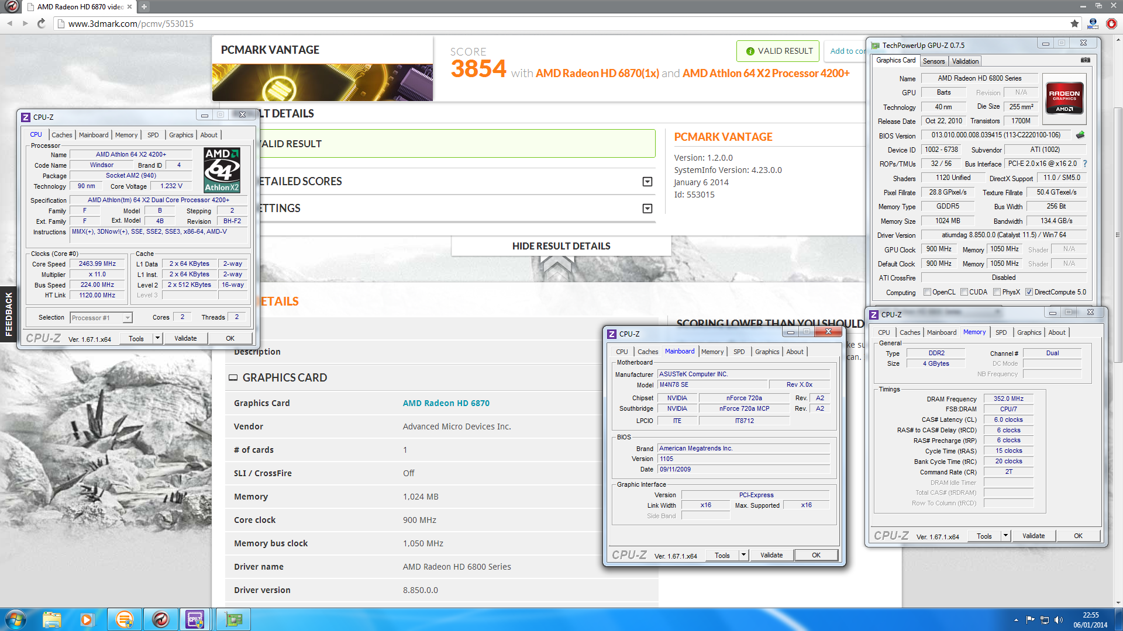
Task: Click DRAM Frequency value 352.0 MHz
Action: (1008, 399)
